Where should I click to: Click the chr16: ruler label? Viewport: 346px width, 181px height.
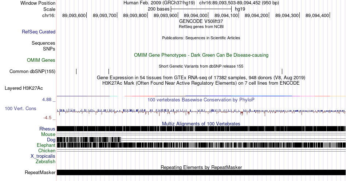tap(49, 15)
